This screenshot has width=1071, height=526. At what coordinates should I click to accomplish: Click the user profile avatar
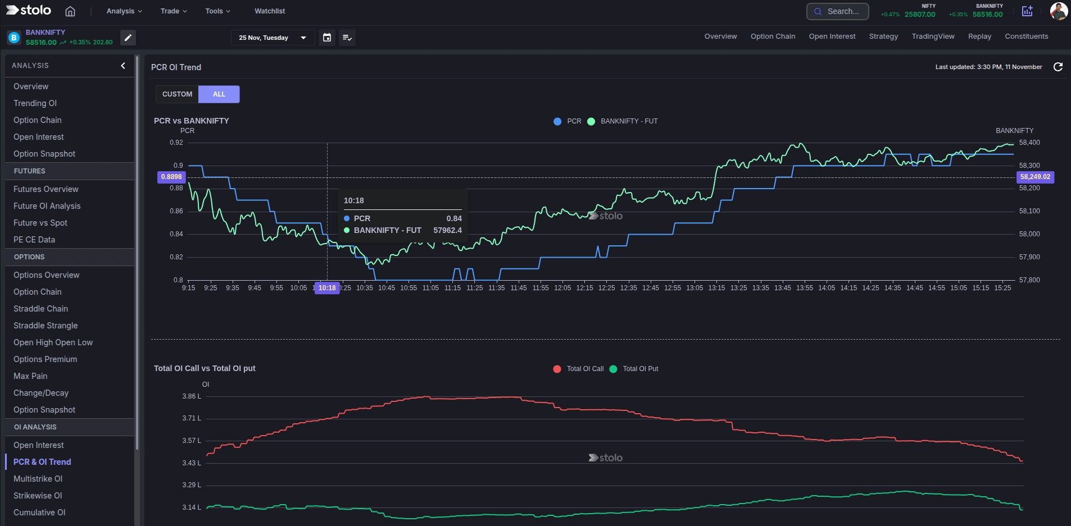point(1059,11)
